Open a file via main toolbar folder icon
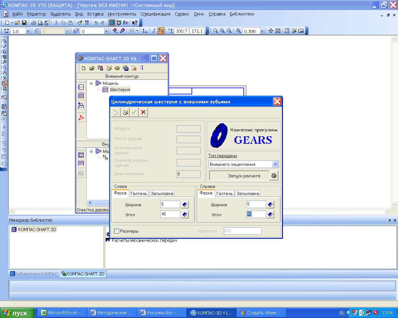 (x=17, y=23)
